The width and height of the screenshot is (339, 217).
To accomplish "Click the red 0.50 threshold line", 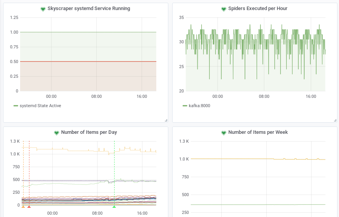I will tap(88, 62).
